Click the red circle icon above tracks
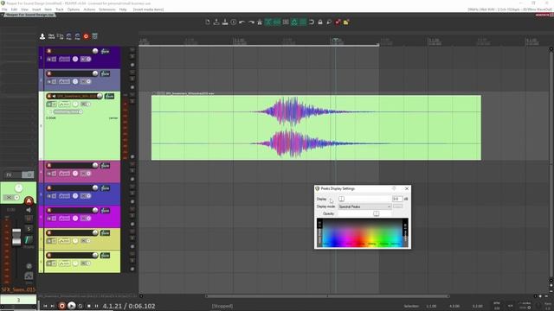 pyautogui.click(x=86, y=36)
